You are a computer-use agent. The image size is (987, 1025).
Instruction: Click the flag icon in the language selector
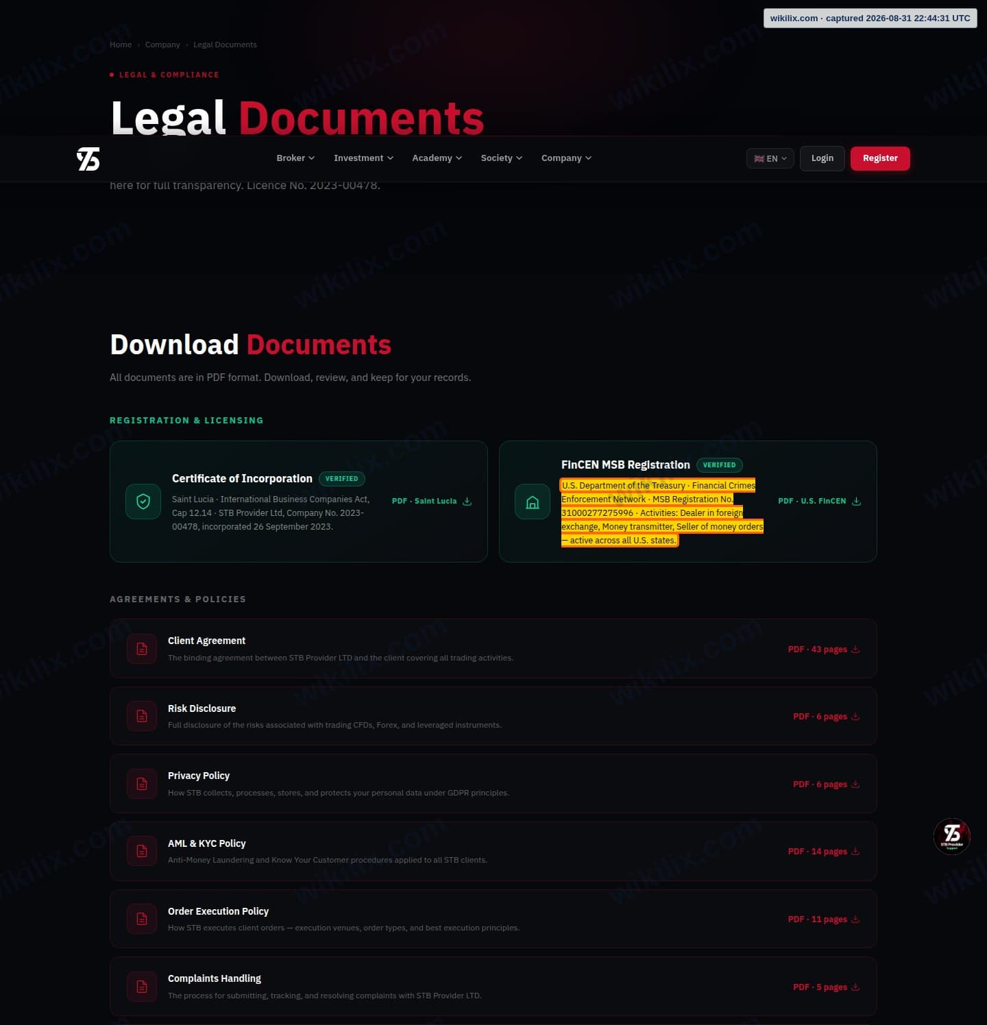click(759, 158)
